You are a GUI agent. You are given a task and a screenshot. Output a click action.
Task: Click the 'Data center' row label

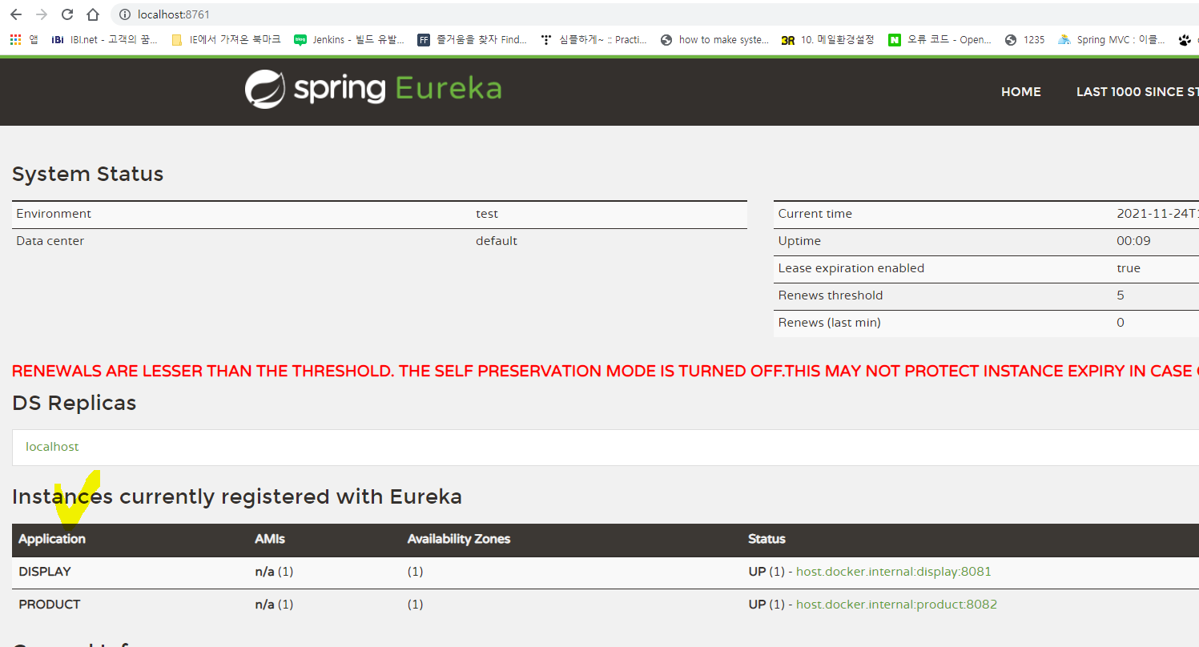[50, 241]
